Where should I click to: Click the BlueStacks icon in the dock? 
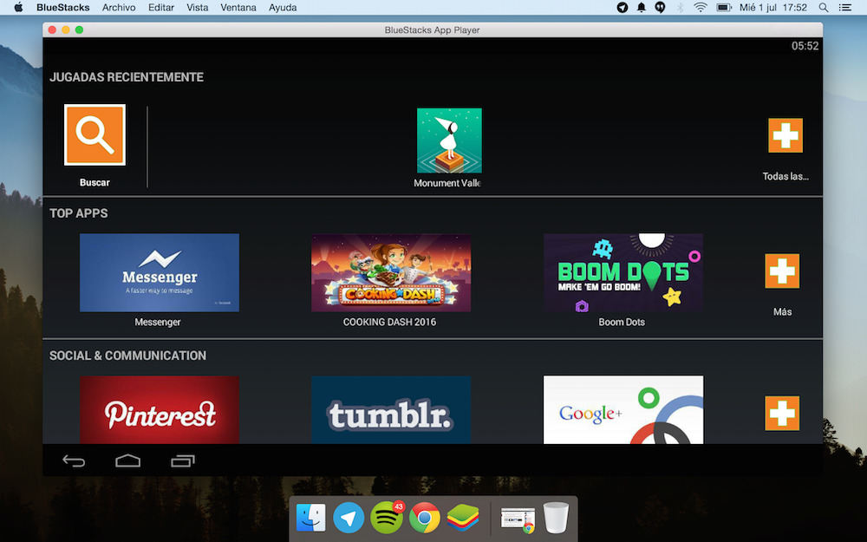pyautogui.click(x=462, y=518)
